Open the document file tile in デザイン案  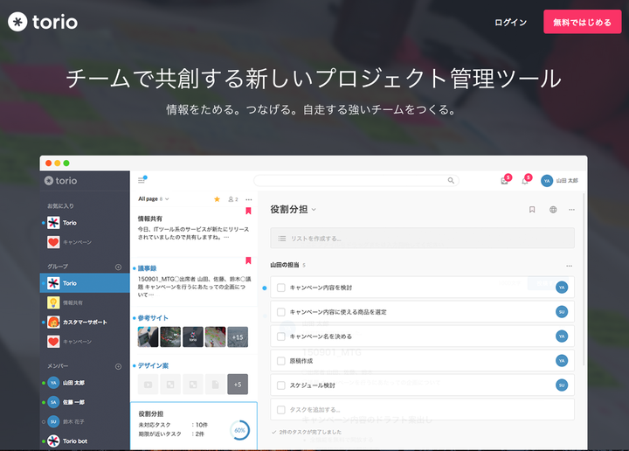click(x=215, y=385)
